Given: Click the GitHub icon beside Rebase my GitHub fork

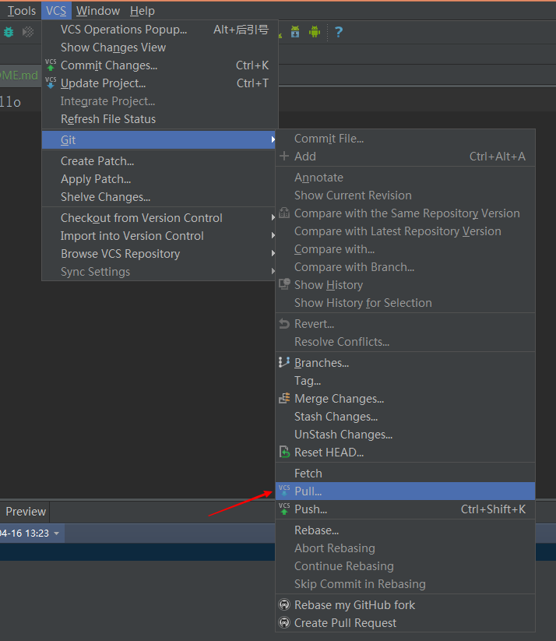Looking at the screenshot, I should [284, 604].
